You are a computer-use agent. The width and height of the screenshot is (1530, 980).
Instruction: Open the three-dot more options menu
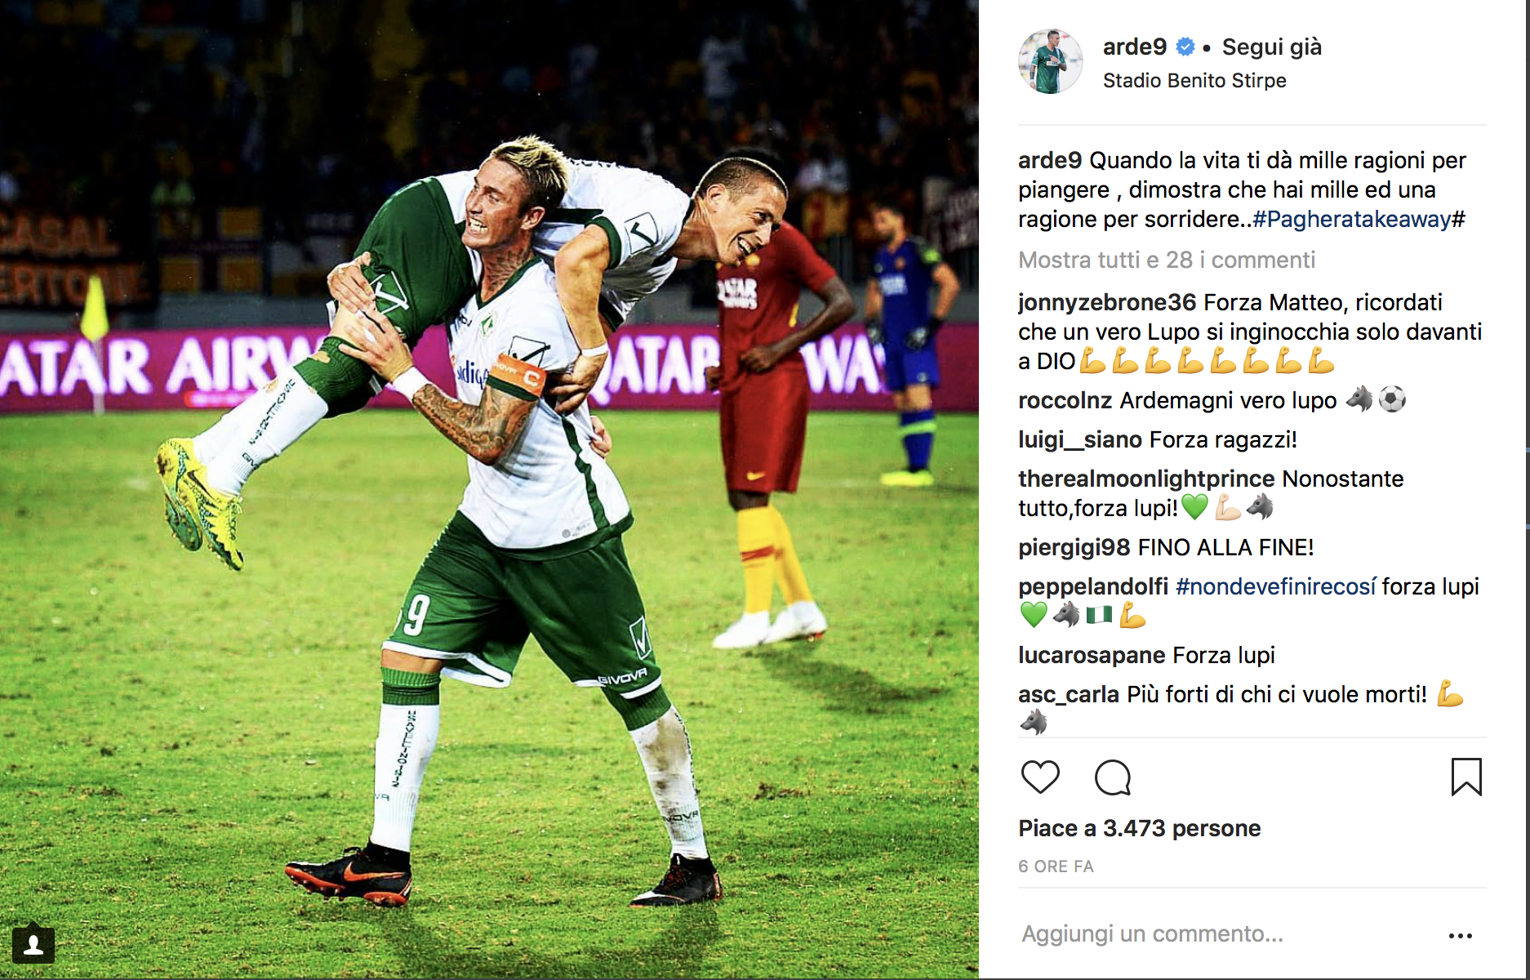tap(1460, 935)
